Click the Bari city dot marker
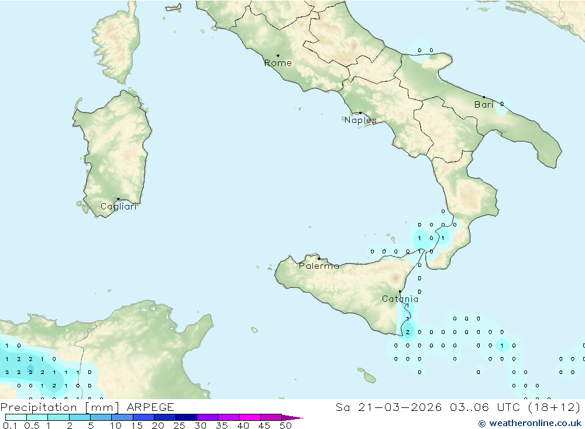The height and width of the screenshot is (429, 585). point(484,97)
